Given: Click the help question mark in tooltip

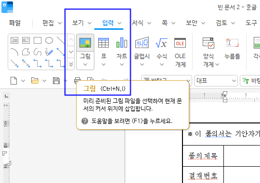Looking at the screenshot, I should pyautogui.click(x=85, y=121).
